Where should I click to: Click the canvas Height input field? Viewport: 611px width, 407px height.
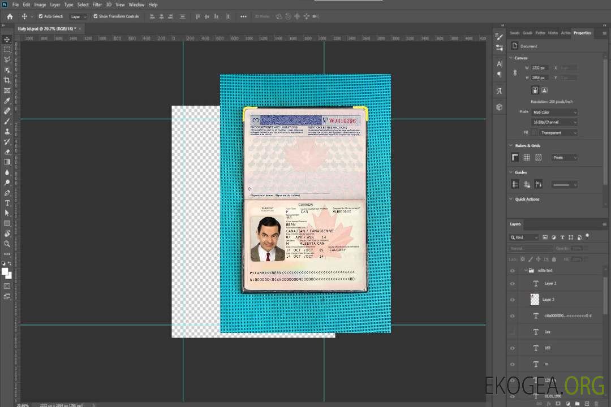coord(539,78)
